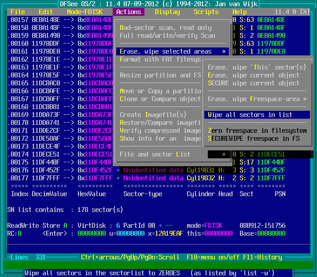Image resolution: width=317 pixels, height=277 pixels.
Task: Select Bad-sector scan, read only
Action: pos(166,28)
